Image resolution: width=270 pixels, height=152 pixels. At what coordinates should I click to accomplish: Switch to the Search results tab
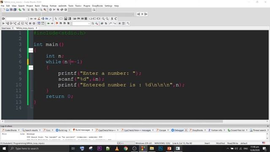coord(31,130)
